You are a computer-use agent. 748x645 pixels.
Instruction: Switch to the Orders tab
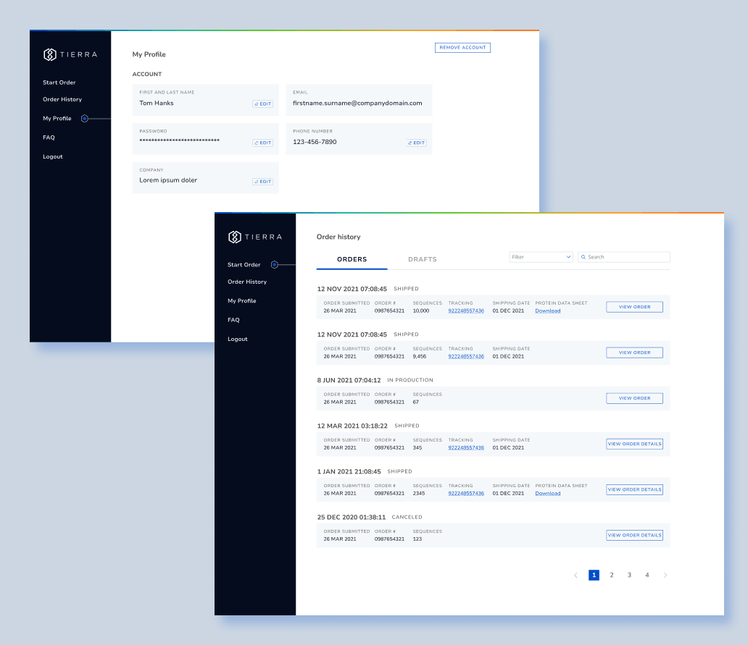(352, 259)
